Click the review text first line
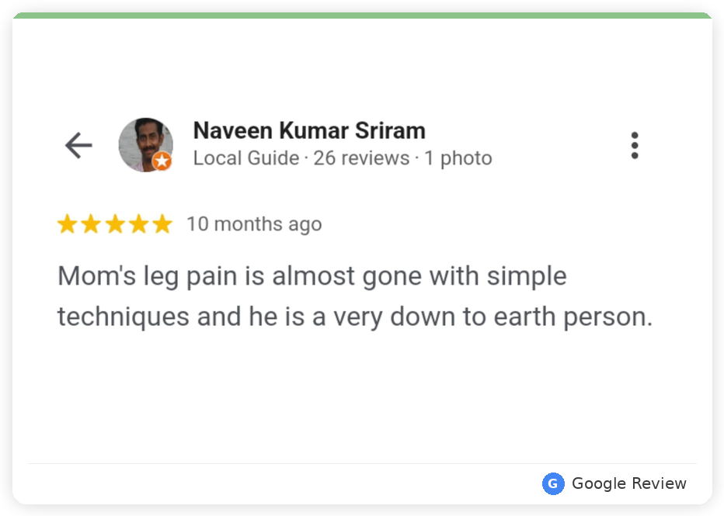Screen dimensions: 724x516 click(312, 277)
